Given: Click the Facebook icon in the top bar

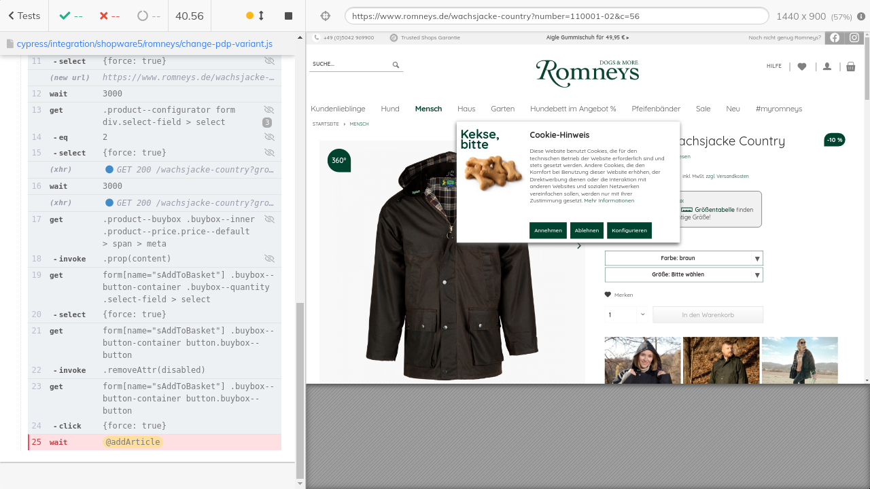Looking at the screenshot, I should tap(834, 38).
